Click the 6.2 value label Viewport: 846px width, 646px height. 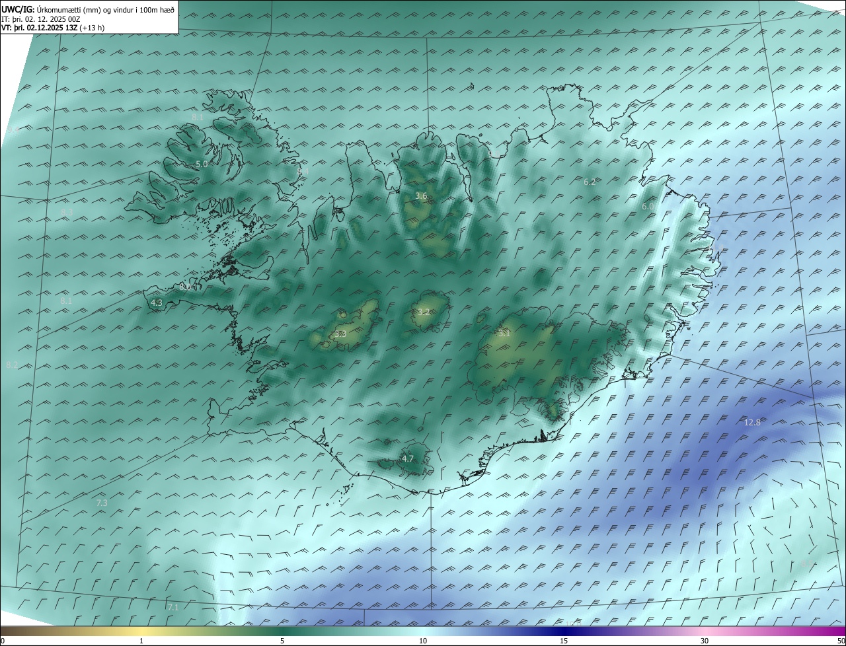click(x=590, y=182)
